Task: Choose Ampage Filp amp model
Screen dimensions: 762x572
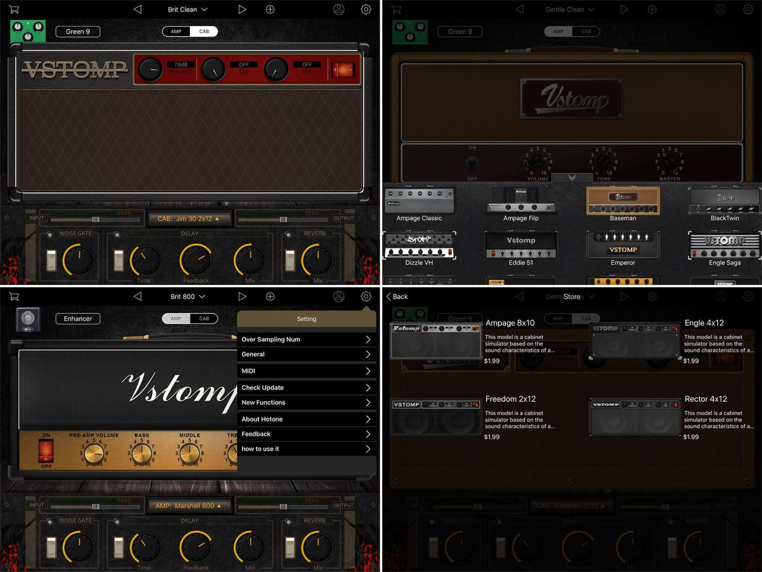Action: (521, 204)
